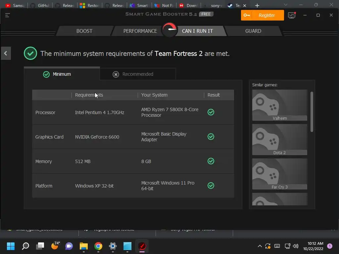Open Google Chrome from the taskbar

tap(98, 246)
